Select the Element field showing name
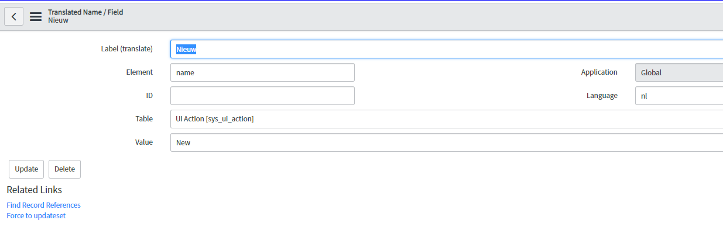This screenshot has width=723, height=227. [x=262, y=72]
